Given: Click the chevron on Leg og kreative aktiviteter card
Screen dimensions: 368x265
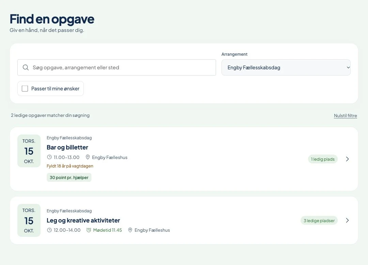Looking at the screenshot, I should pyautogui.click(x=347, y=220).
